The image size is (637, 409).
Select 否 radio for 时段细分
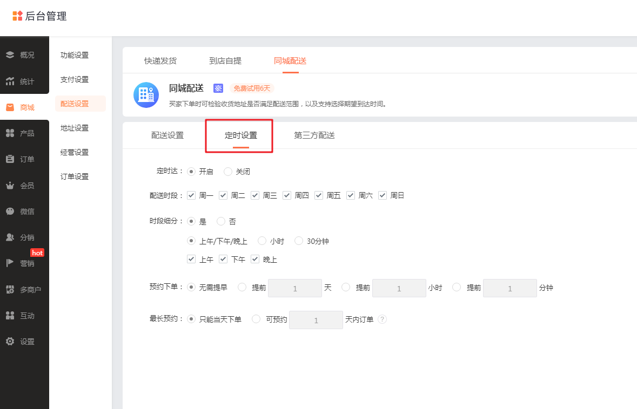tap(220, 221)
